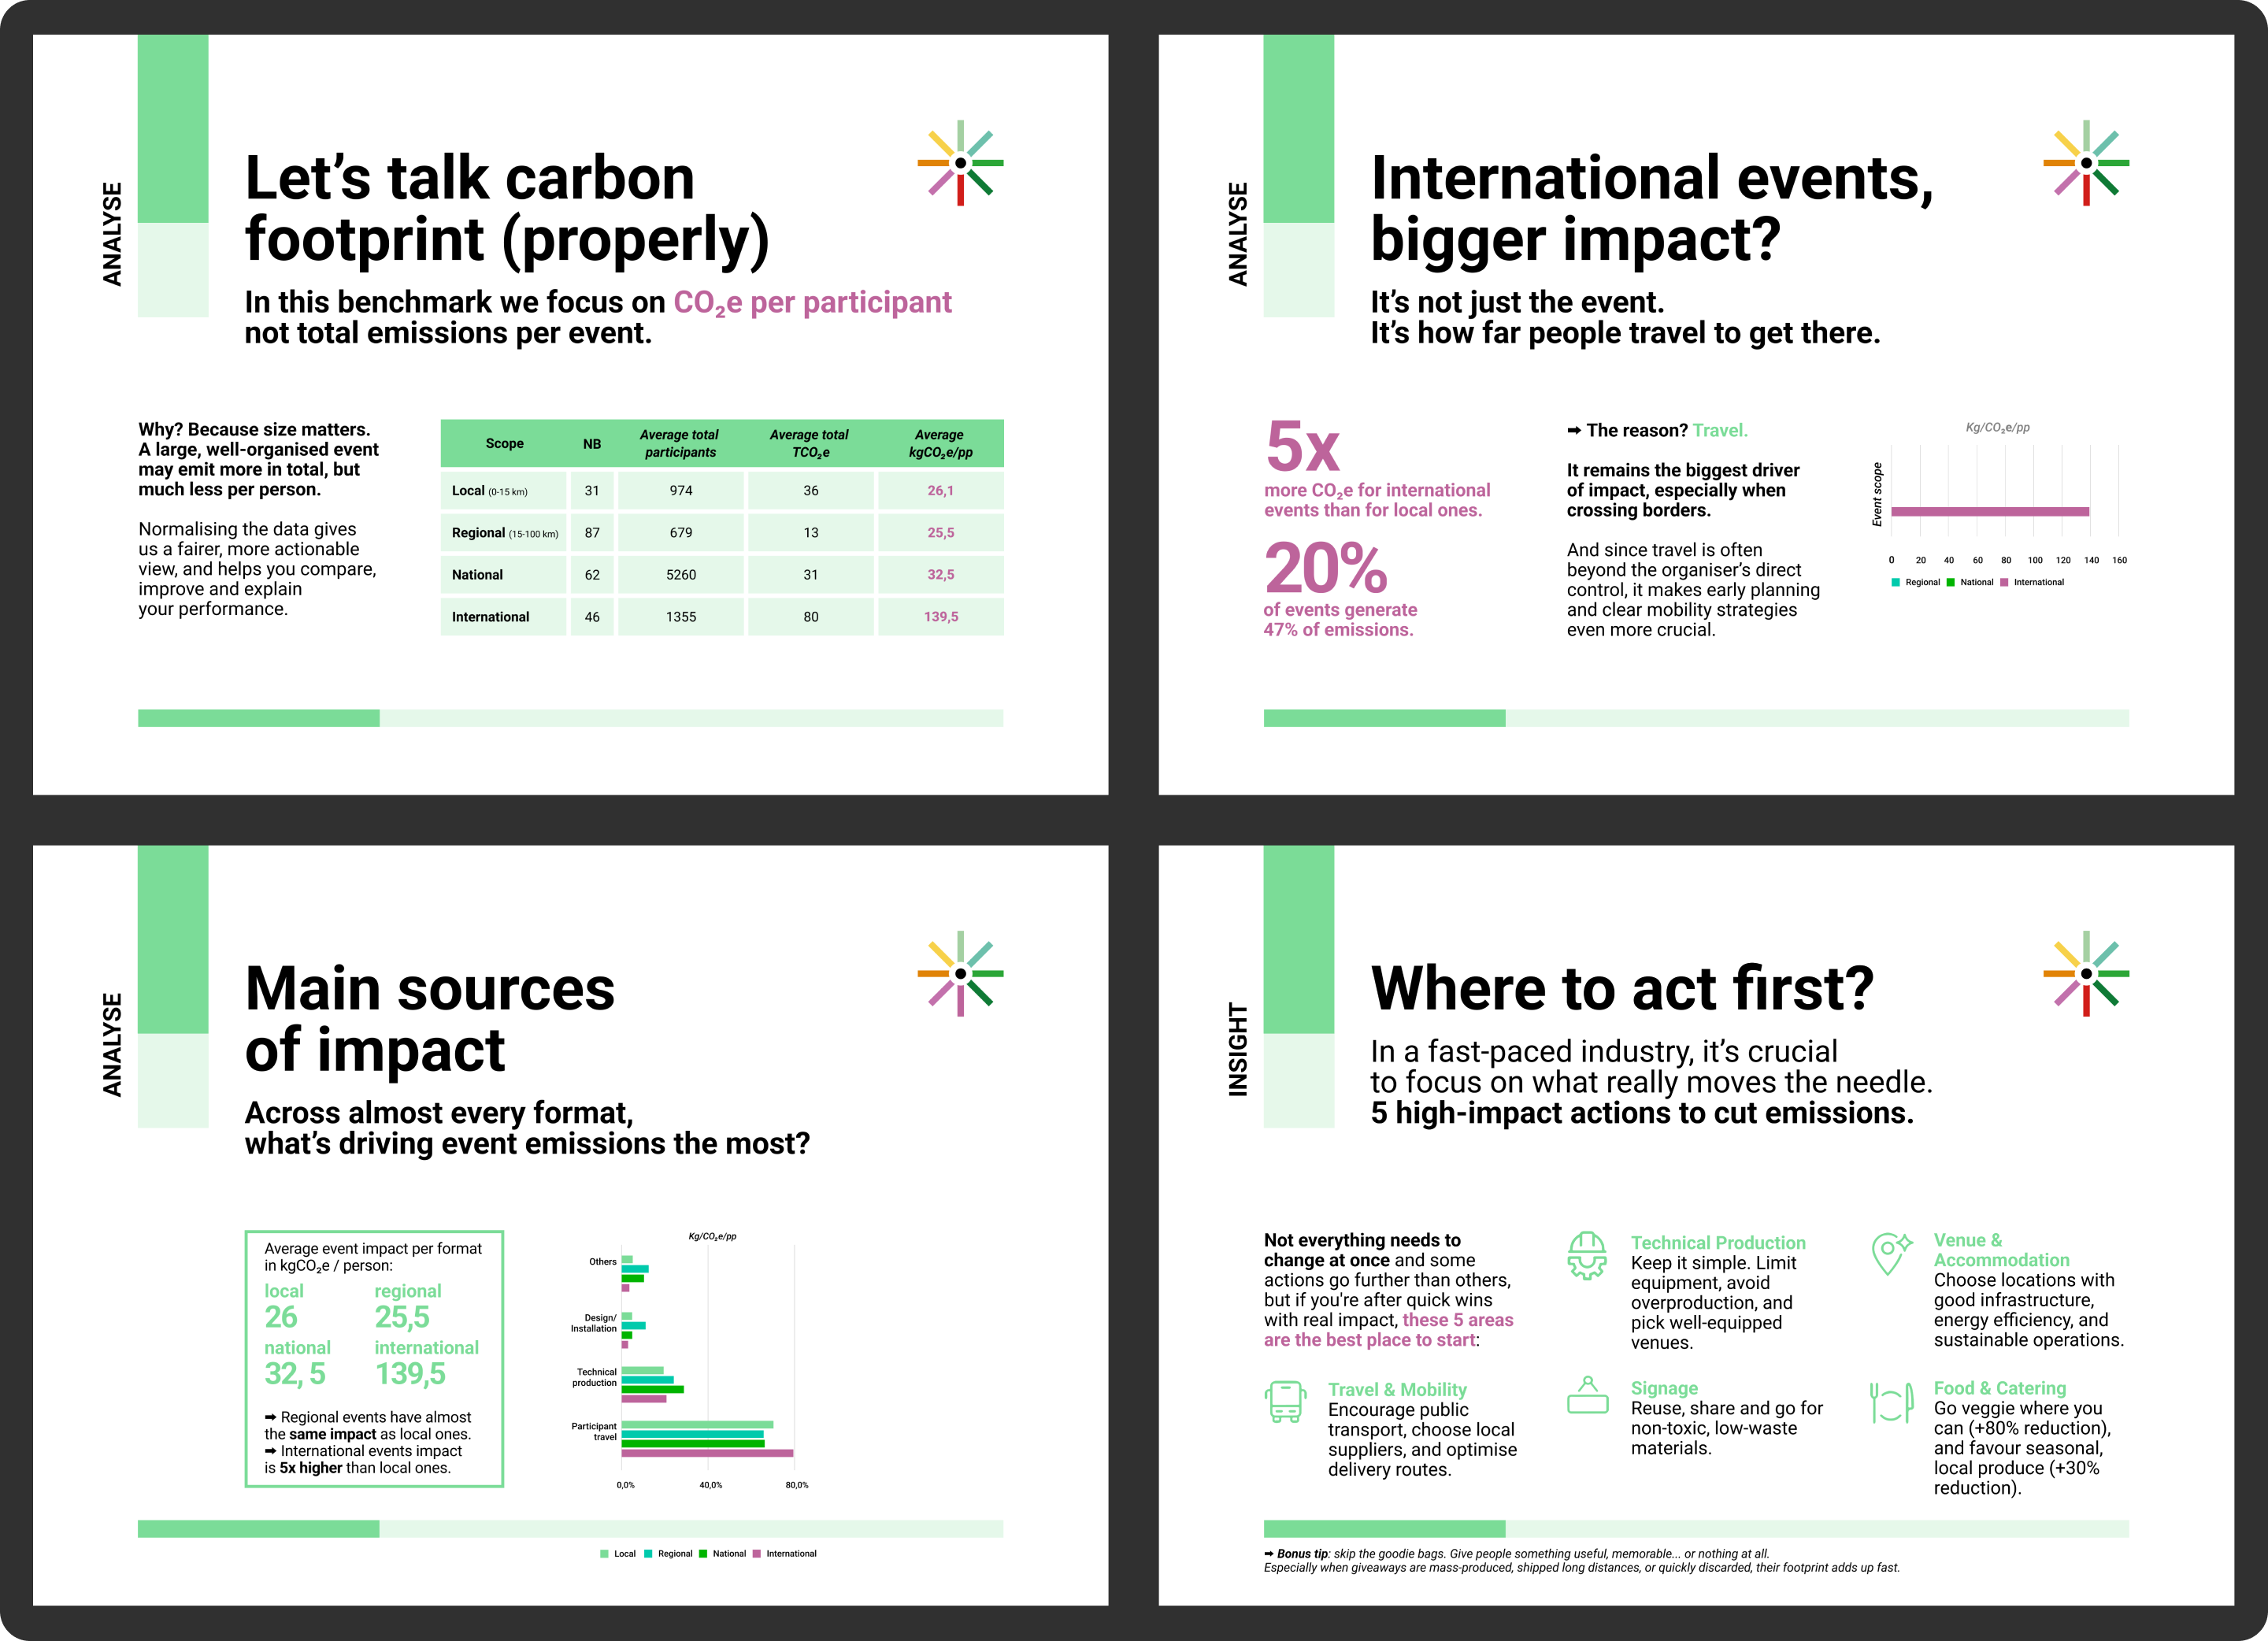The image size is (2268, 1641).
Task: Click the starburst logo on International events slide
Action: tap(2085, 163)
